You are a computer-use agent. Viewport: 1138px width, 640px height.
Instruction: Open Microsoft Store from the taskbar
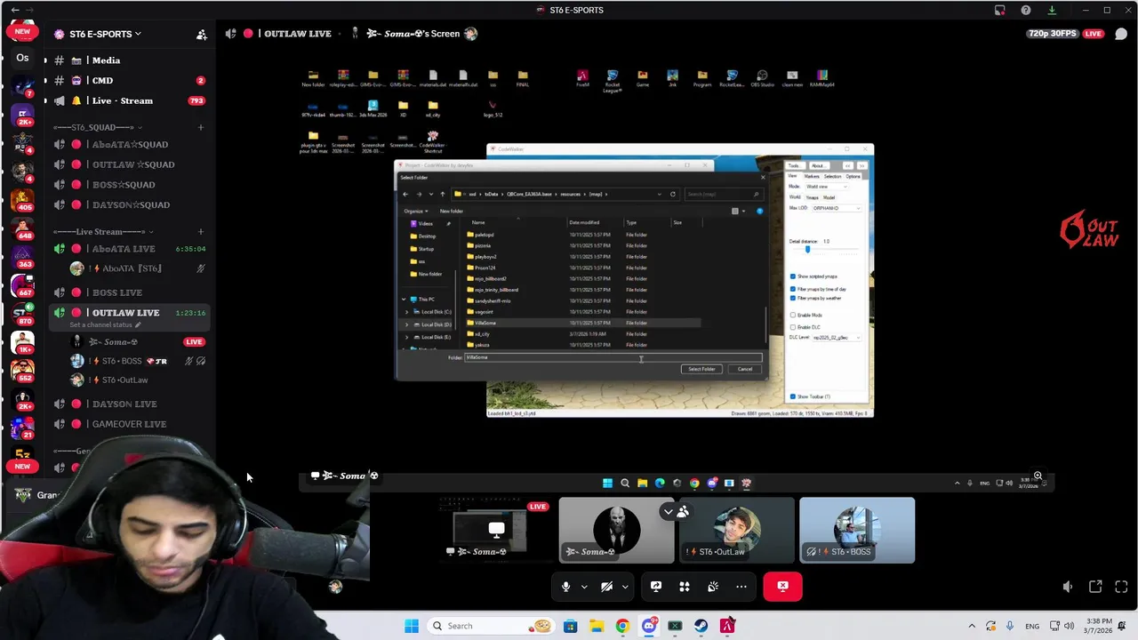[570, 626]
